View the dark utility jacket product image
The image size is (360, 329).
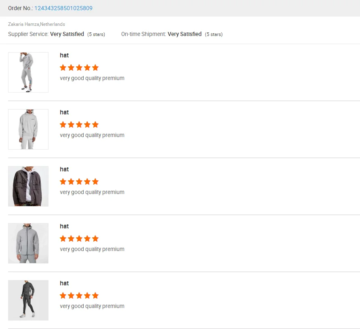28,186
